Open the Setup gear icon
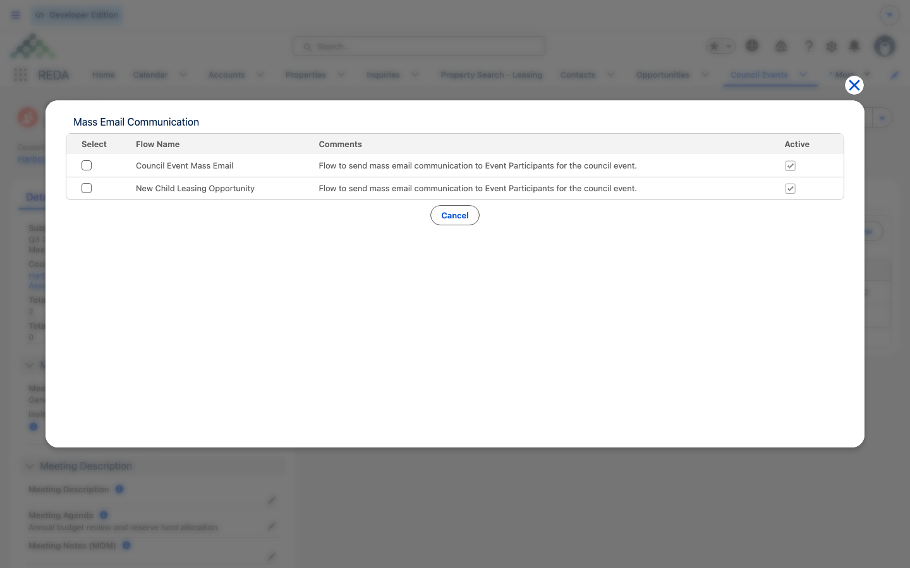Image resolution: width=910 pixels, height=568 pixels. point(832,46)
